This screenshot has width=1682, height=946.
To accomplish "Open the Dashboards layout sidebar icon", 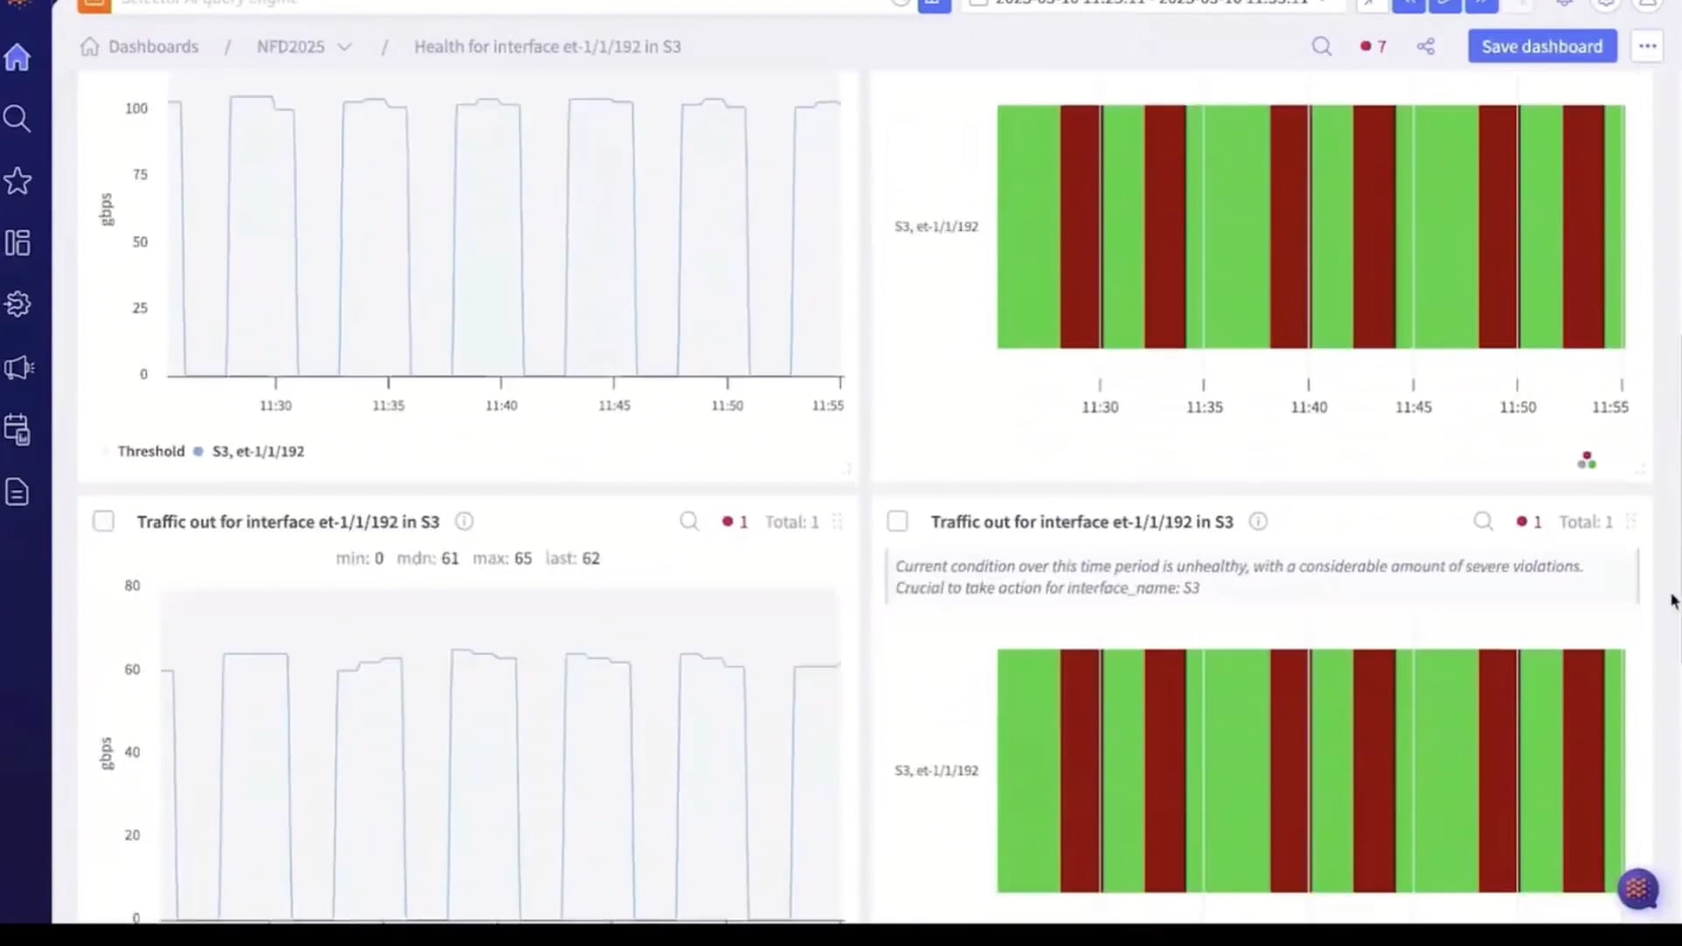I will [x=18, y=243].
